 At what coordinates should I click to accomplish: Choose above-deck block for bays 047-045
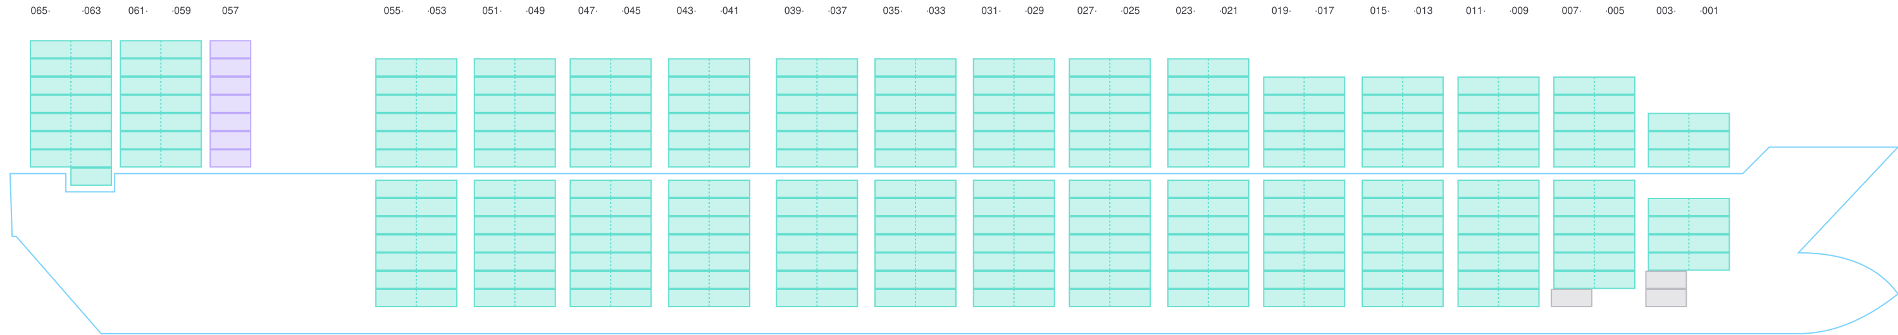pos(611,113)
